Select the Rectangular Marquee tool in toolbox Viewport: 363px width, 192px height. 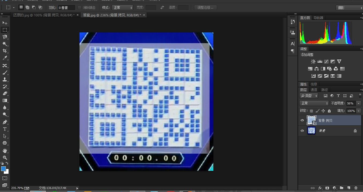5,30
